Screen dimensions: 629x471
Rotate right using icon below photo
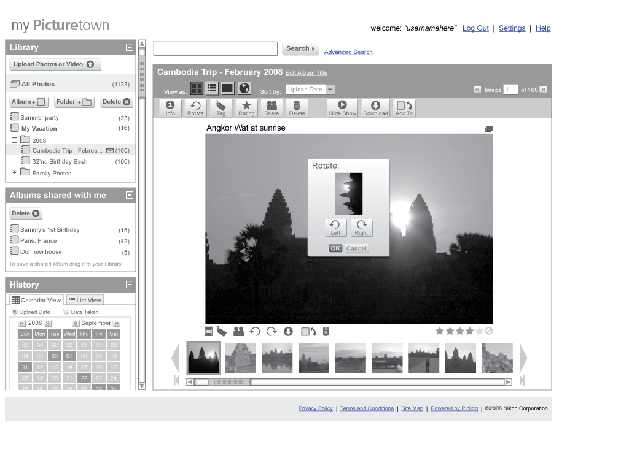click(272, 332)
